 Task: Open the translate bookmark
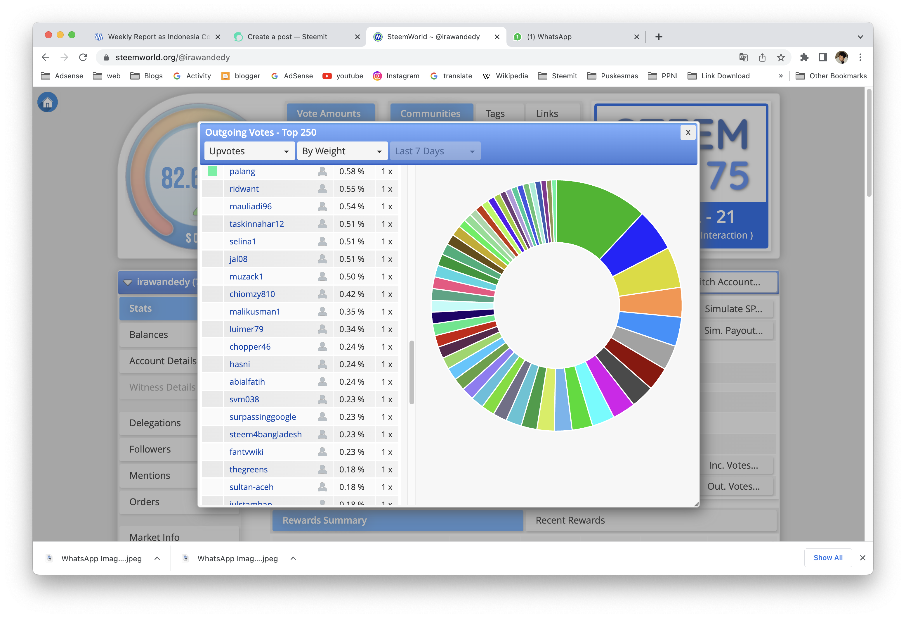pyautogui.click(x=451, y=76)
